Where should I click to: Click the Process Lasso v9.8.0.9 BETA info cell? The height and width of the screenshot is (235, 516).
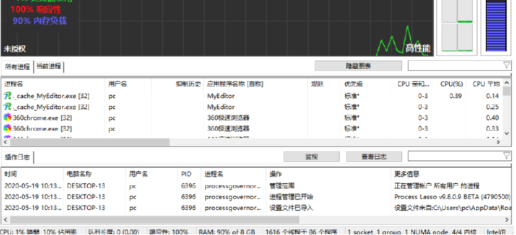(452, 197)
